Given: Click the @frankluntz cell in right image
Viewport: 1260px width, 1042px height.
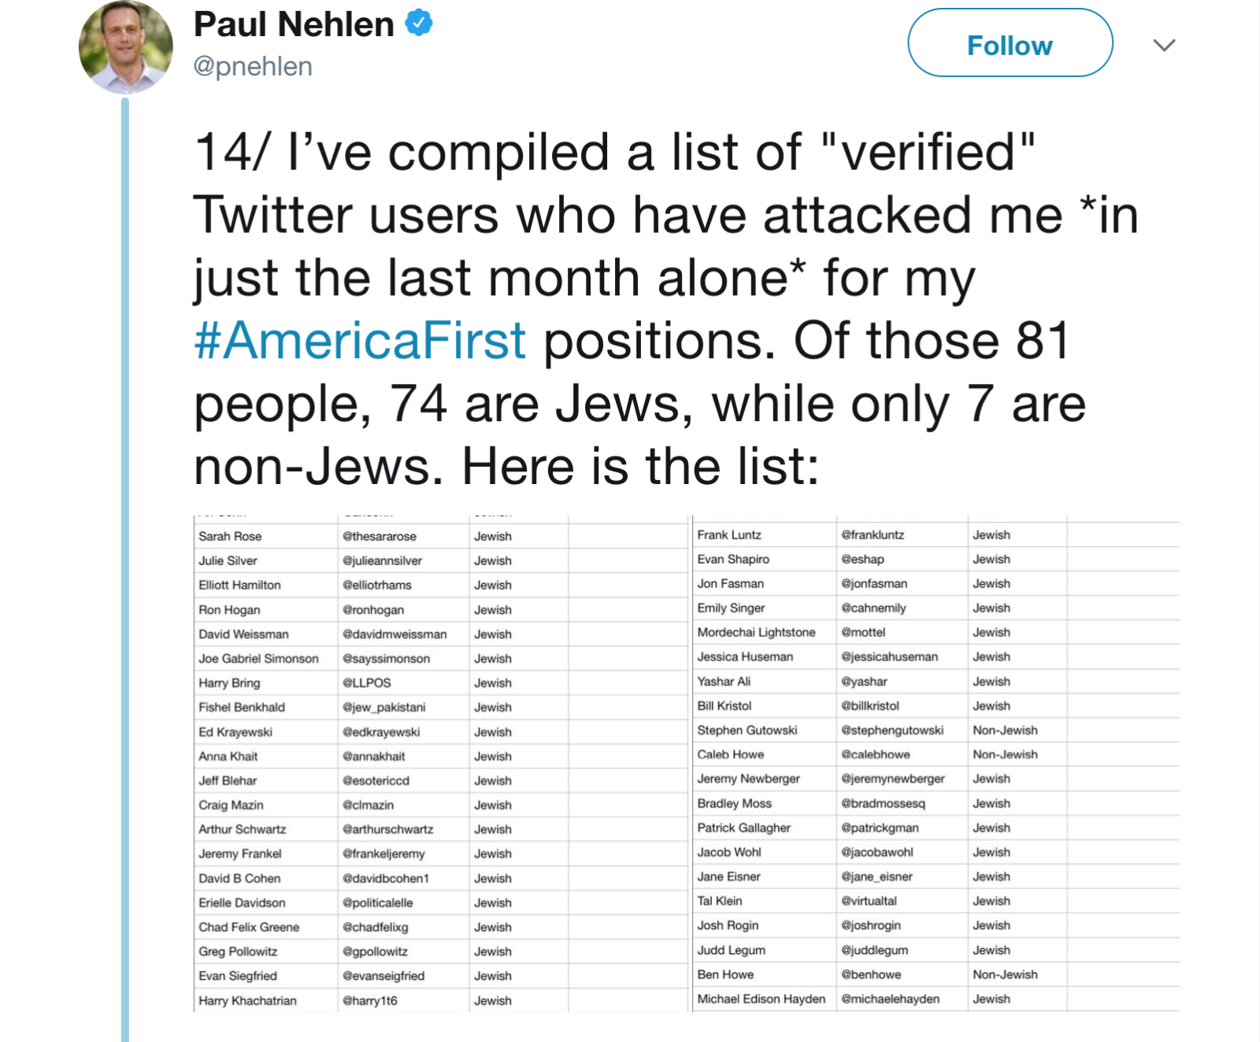Looking at the screenshot, I should [873, 534].
